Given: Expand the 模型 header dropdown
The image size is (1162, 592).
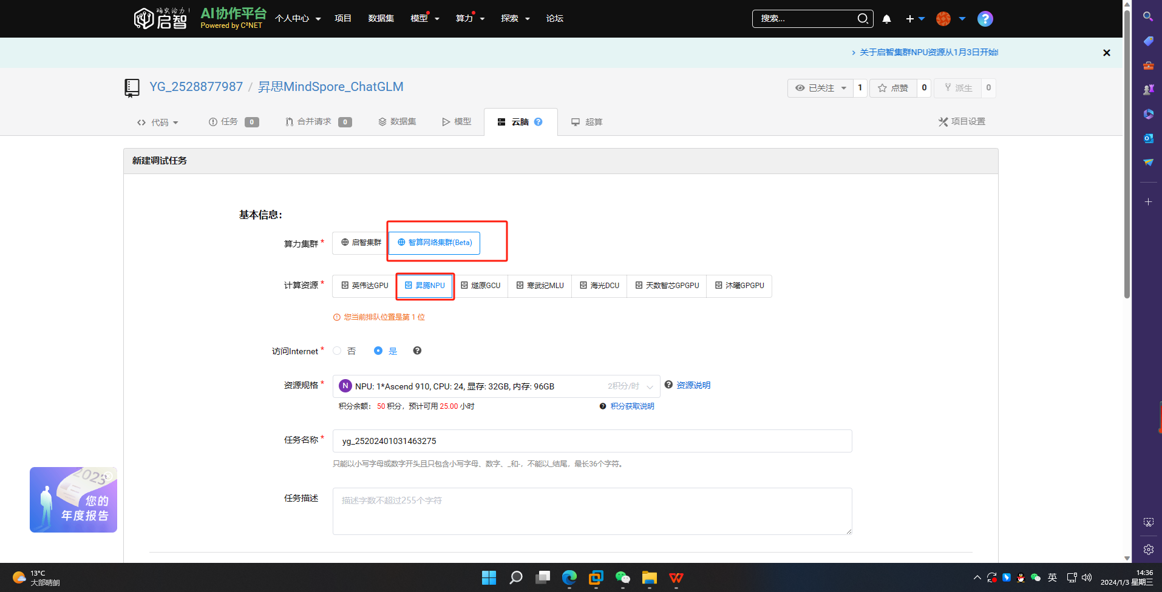Looking at the screenshot, I should 424,19.
